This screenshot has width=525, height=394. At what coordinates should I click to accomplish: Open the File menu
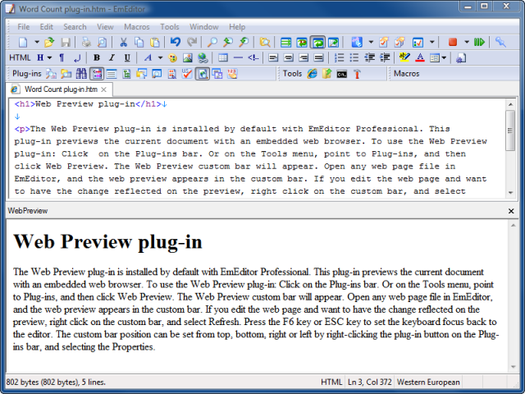click(x=24, y=27)
